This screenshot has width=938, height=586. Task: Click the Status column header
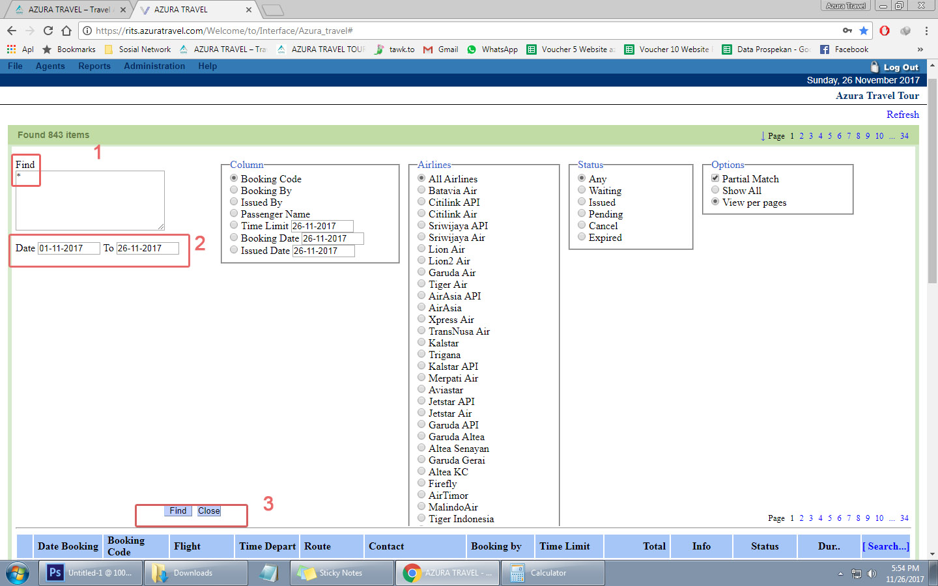click(765, 546)
